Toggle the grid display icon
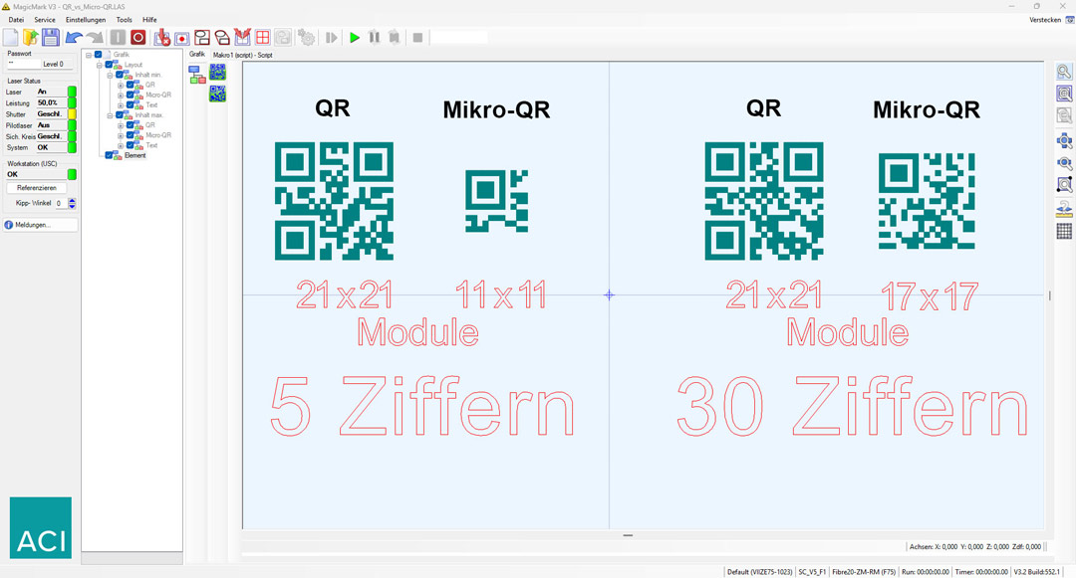Screen dimensions: 1076x578 tap(1064, 232)
